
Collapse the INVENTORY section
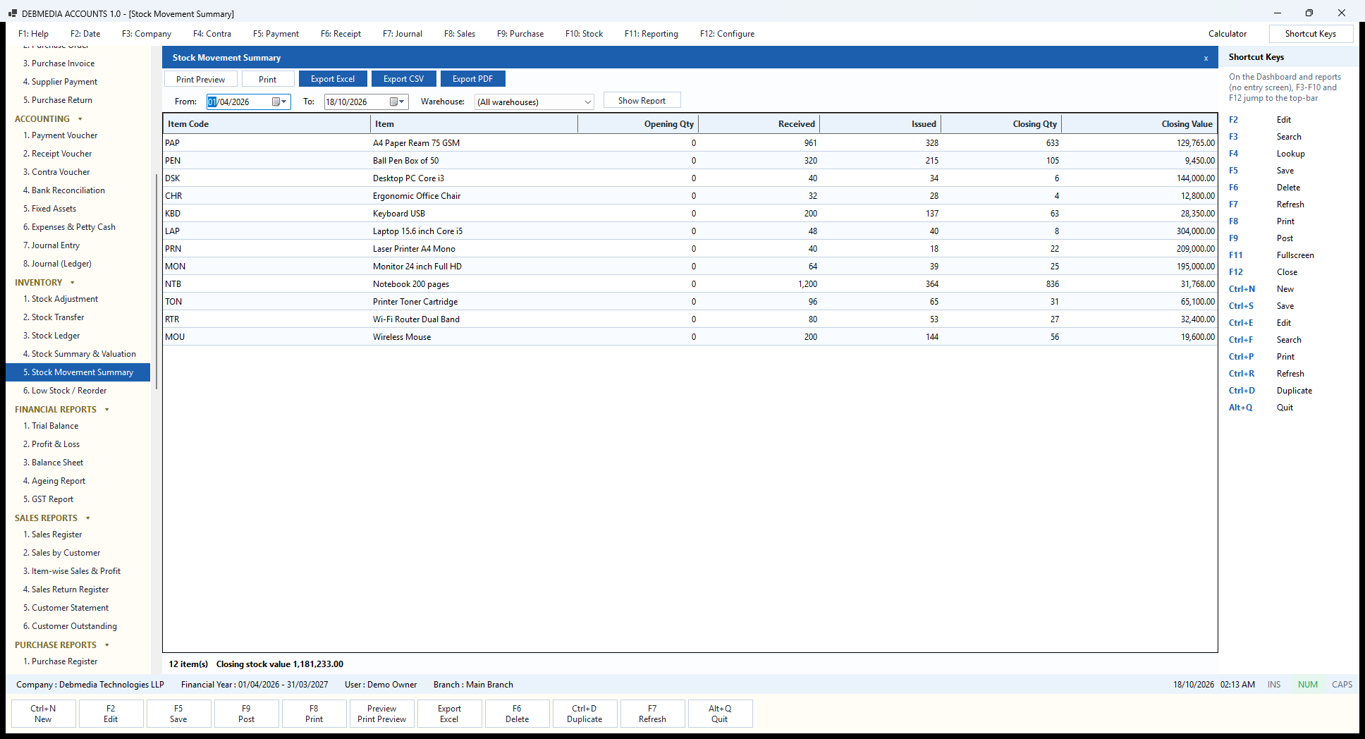click(x=73, y=283)
